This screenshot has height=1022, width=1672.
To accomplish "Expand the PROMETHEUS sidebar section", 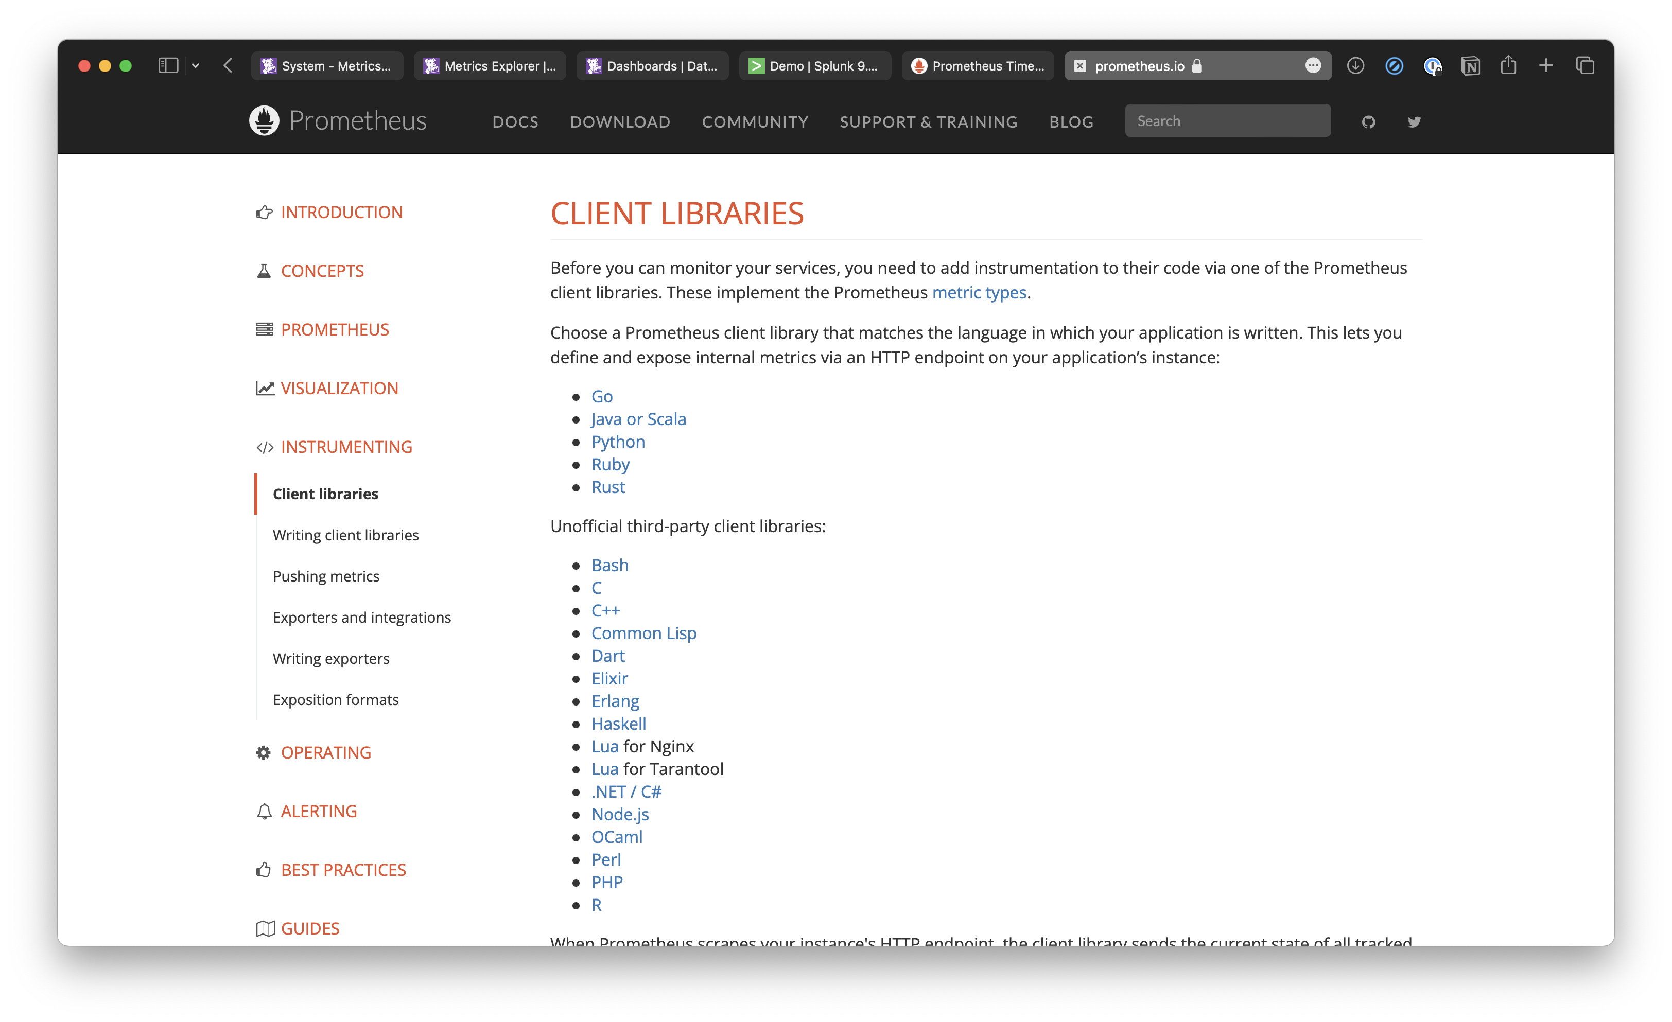I will (335, 329).
